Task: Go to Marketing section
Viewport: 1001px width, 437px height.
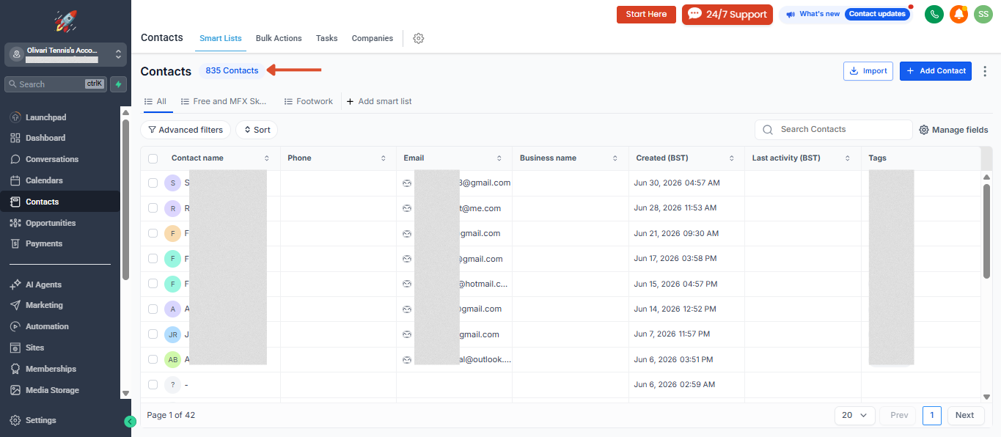Action: [44, 305]
